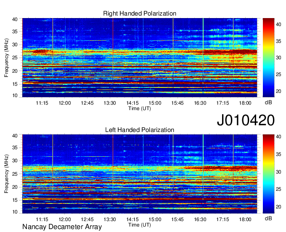
Task: Click 13:30 tick on Left Handed time axis
Action: click(110, 219)
